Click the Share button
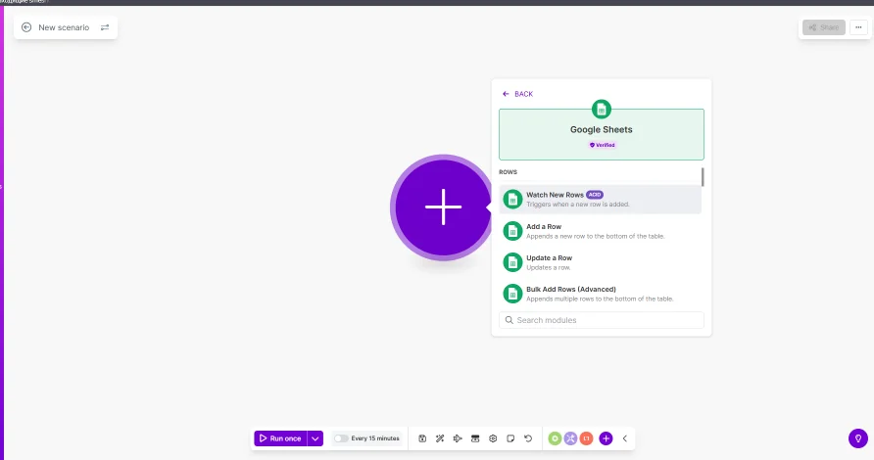 click(824, 27)
